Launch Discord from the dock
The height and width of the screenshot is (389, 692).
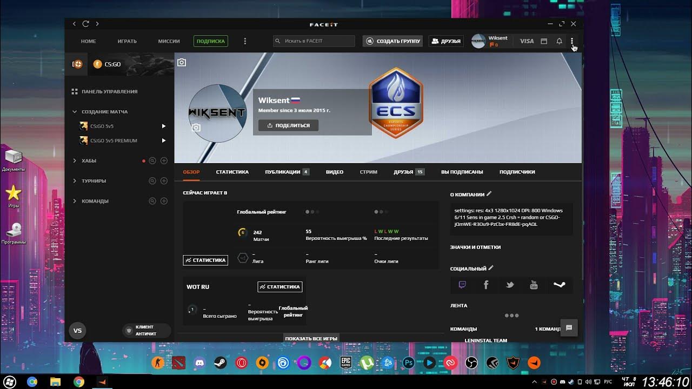pos(199,363)
